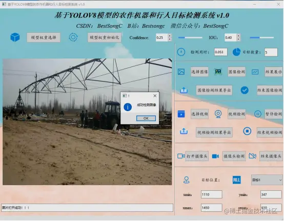284x221 pixels.
Task: Click the pause circle icon
Action: pyautogui.click(x=257, y=114)
